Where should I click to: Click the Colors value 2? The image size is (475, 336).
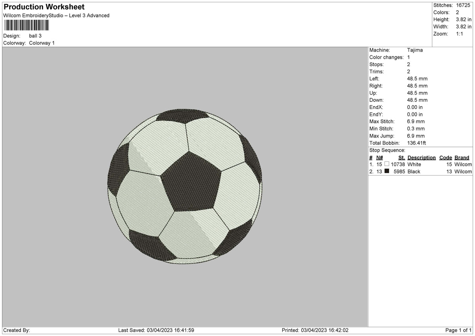(457, 12)
